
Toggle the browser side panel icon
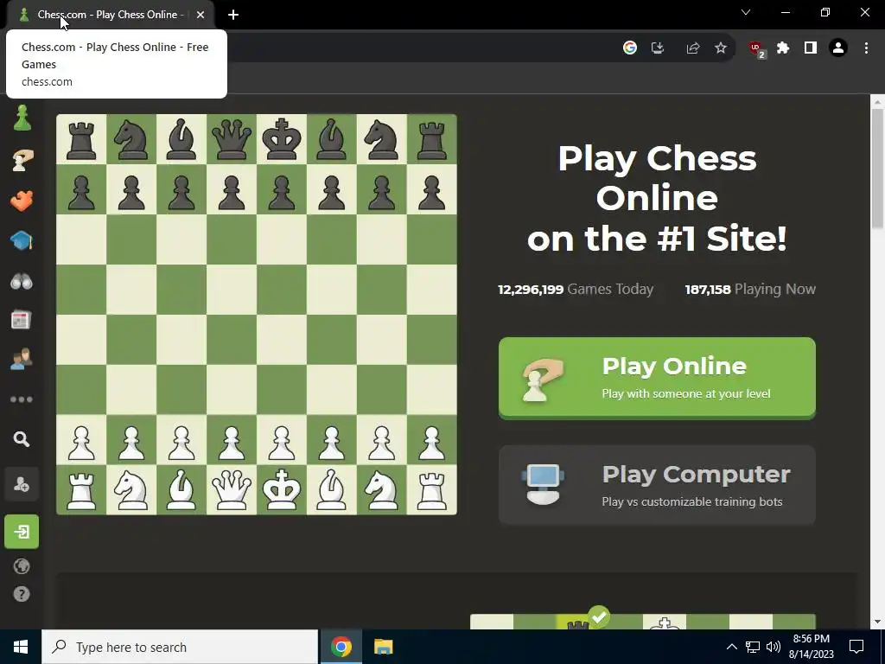[811, 48]
